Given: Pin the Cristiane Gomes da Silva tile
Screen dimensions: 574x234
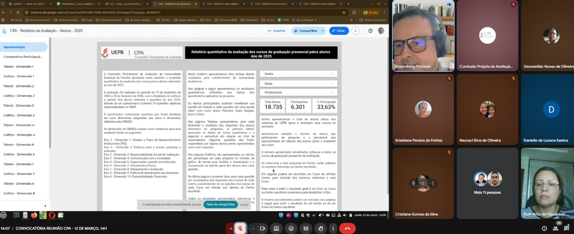Looking at the screenshot, I should 414,183.
